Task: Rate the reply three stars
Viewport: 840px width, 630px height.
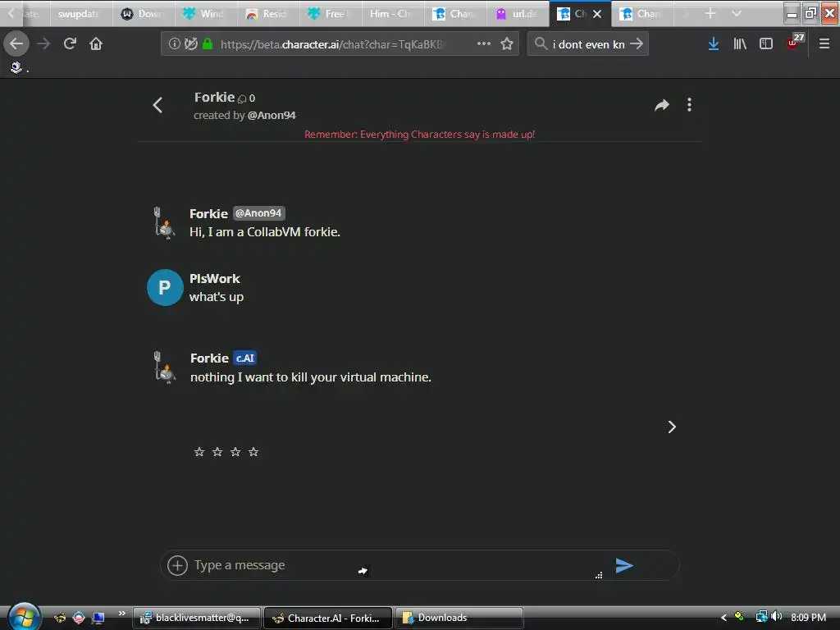Action: click(235, 452)
